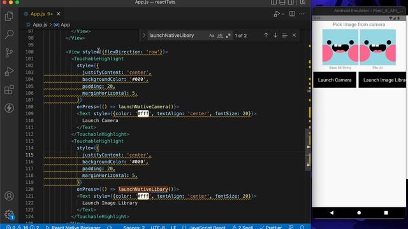408x229 pixels.
Task: Select the App.js editor tab
Action: coord(41,14)
